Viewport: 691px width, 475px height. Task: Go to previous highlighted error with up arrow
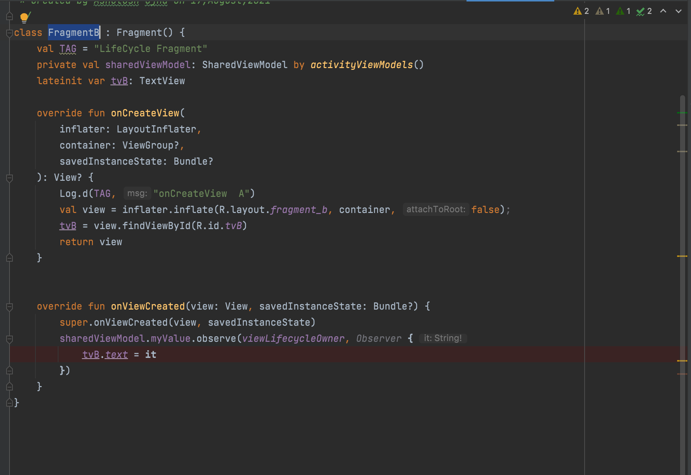663,11
